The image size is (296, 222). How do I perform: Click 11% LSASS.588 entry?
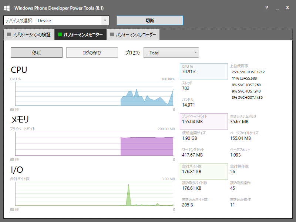244,78
